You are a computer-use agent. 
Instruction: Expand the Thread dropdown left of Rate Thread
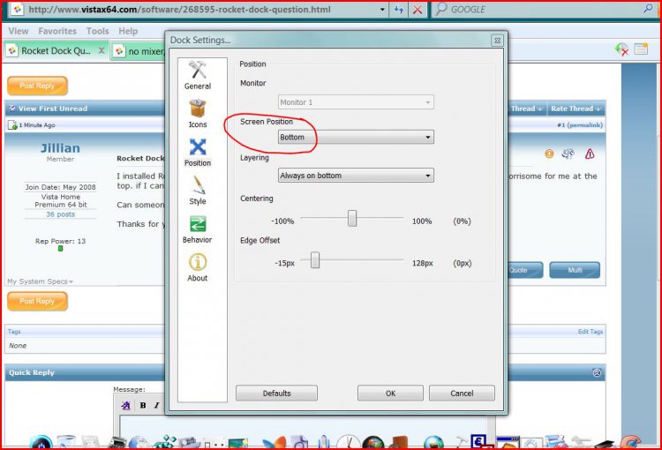[526, 109]
